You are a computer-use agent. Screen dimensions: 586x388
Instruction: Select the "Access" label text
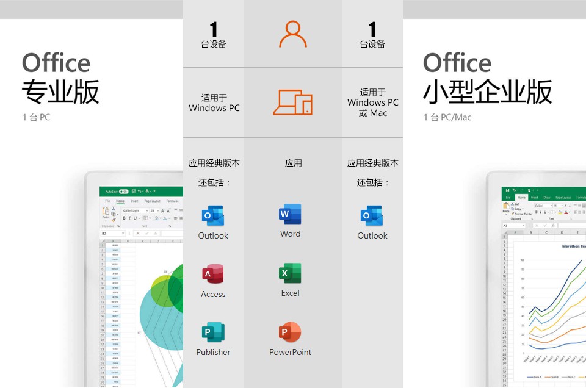[213, 294]
